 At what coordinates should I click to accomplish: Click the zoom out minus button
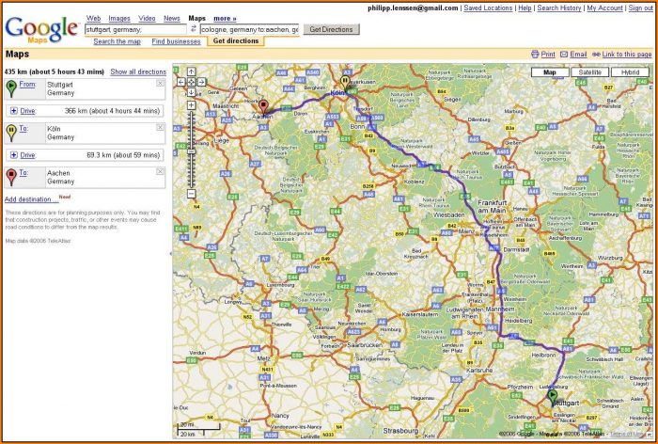click(191, 194)
